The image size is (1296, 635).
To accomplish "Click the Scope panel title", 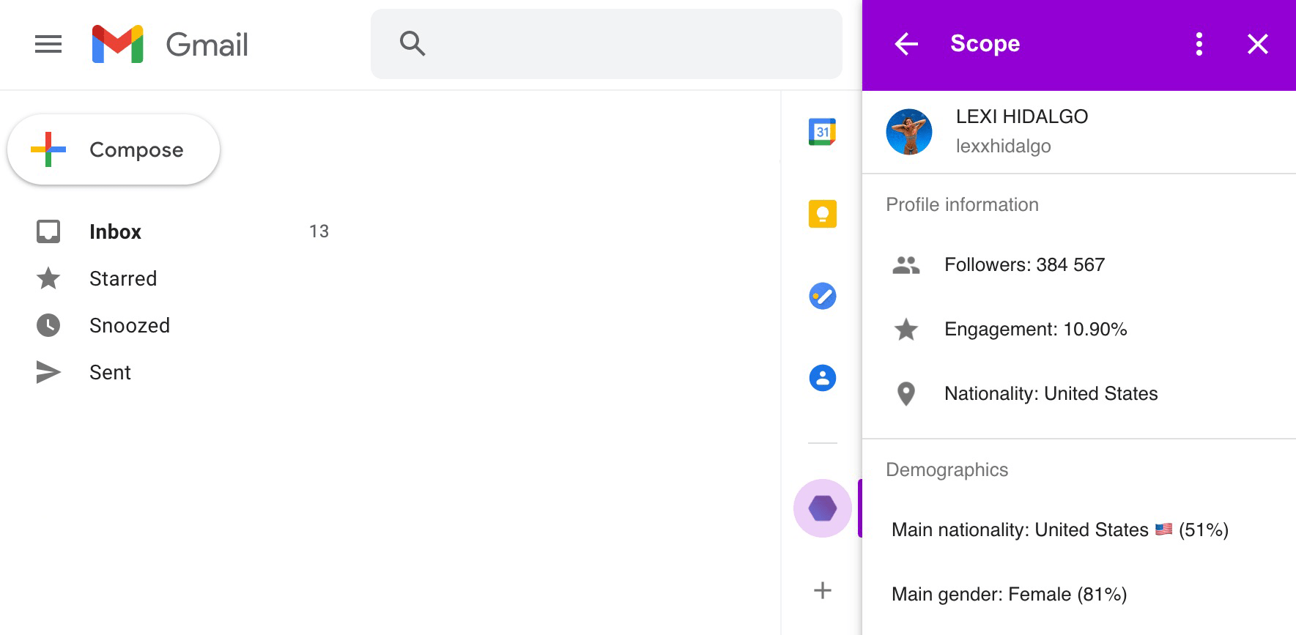I will tap(985, 44).
